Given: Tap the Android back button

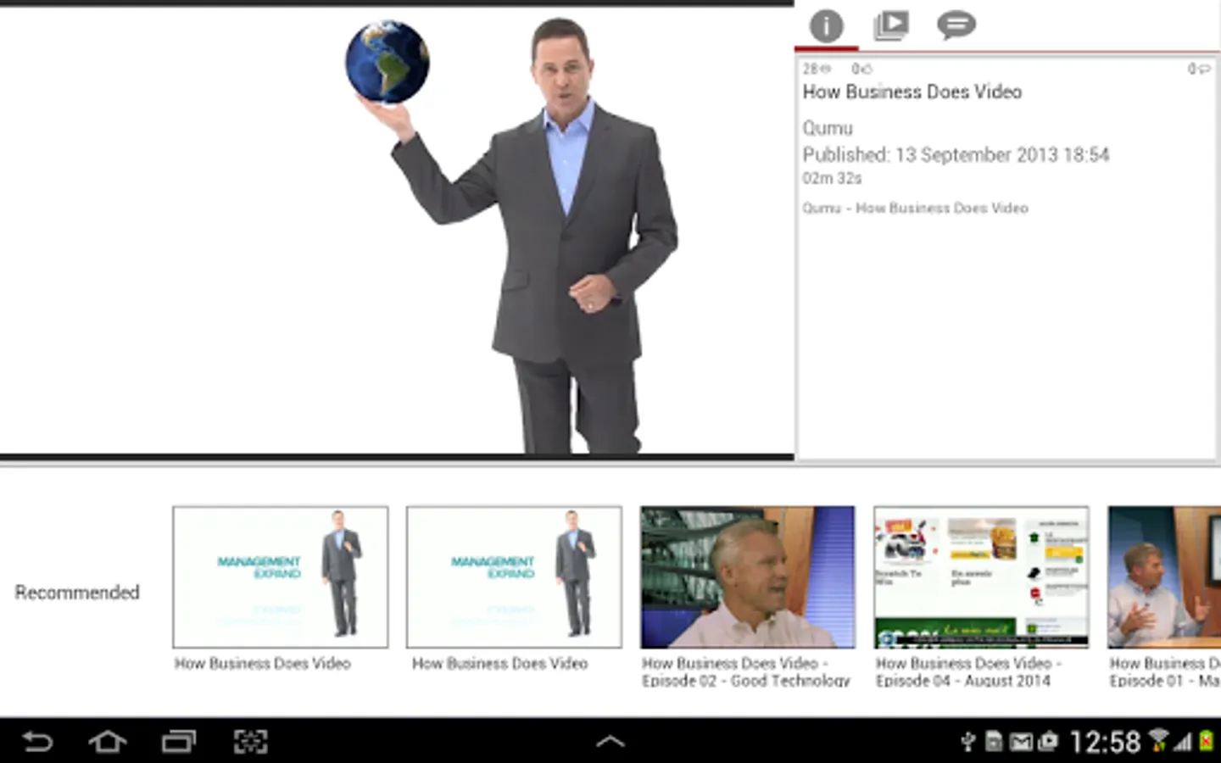Looking at the screenshot, I should (x=37, y=742).
